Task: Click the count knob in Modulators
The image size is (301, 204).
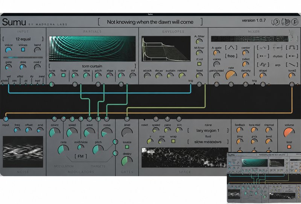Action: [55, 132]
